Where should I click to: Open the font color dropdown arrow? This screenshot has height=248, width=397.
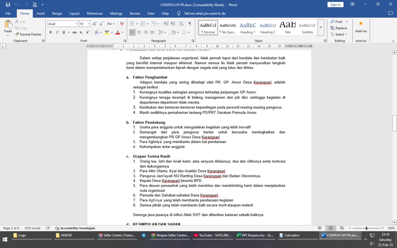[x=122, y=32]
